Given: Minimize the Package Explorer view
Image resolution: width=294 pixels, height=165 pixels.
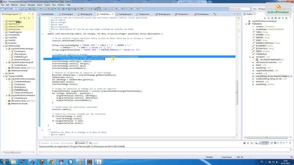Looking at the screenshot, I should pos(29,14).
